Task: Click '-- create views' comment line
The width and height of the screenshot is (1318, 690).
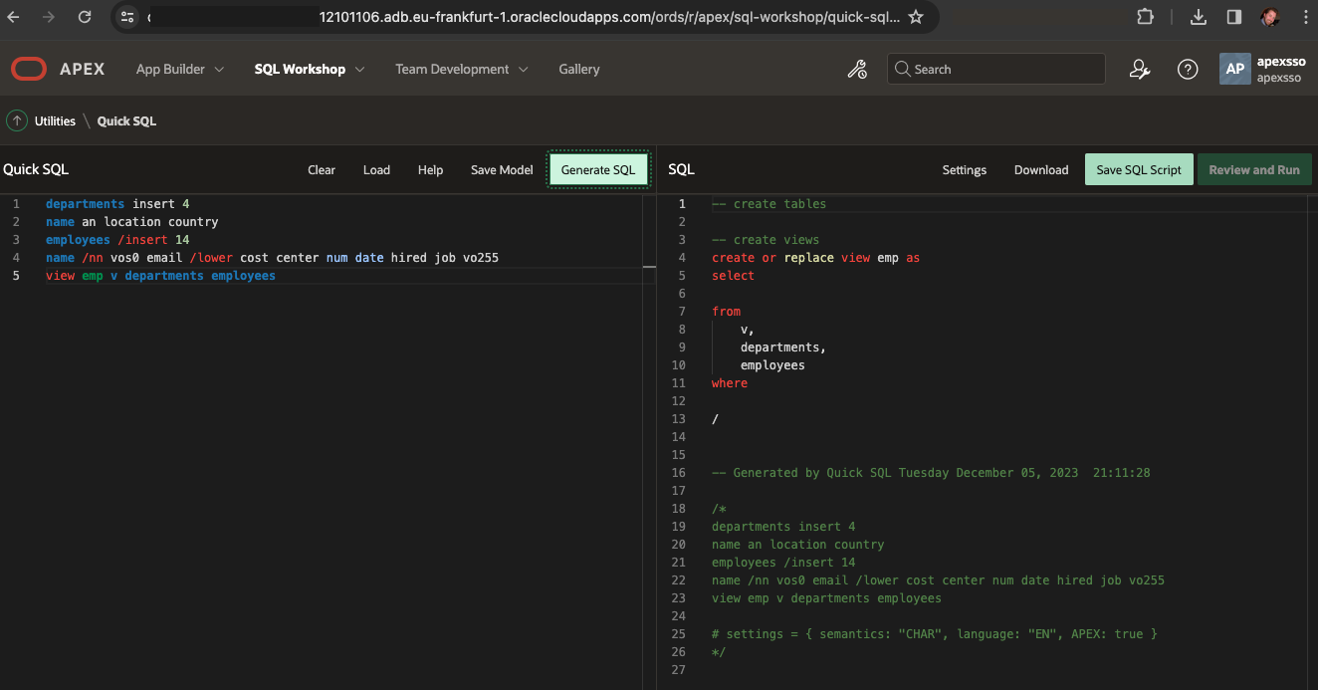Action: tap(766, 240)
